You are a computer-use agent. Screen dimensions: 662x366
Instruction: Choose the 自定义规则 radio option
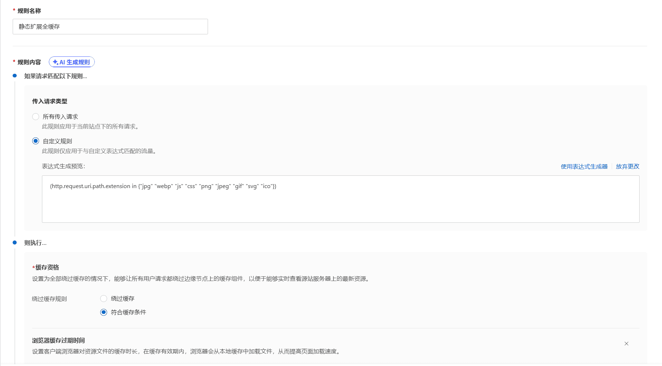click(35, 141)
